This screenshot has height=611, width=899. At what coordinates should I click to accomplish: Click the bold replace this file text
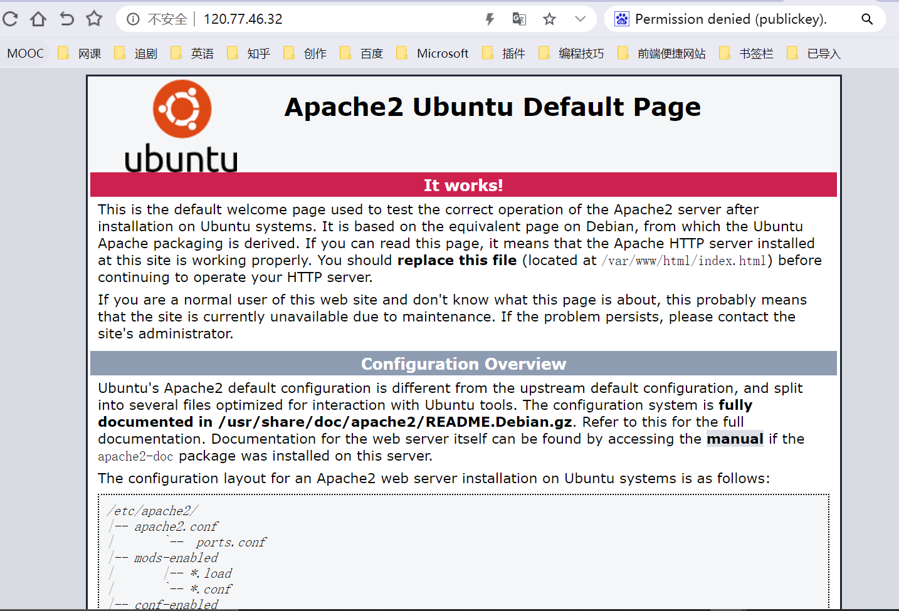(457, 260)
